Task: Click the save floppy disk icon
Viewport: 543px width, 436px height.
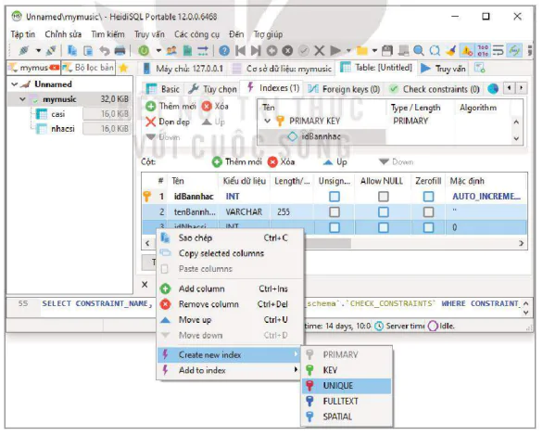Action: coord(386,51)
